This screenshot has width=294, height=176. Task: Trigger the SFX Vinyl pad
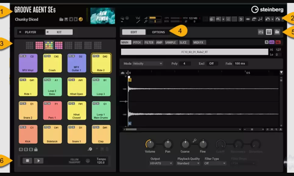[x=28, y=63]
